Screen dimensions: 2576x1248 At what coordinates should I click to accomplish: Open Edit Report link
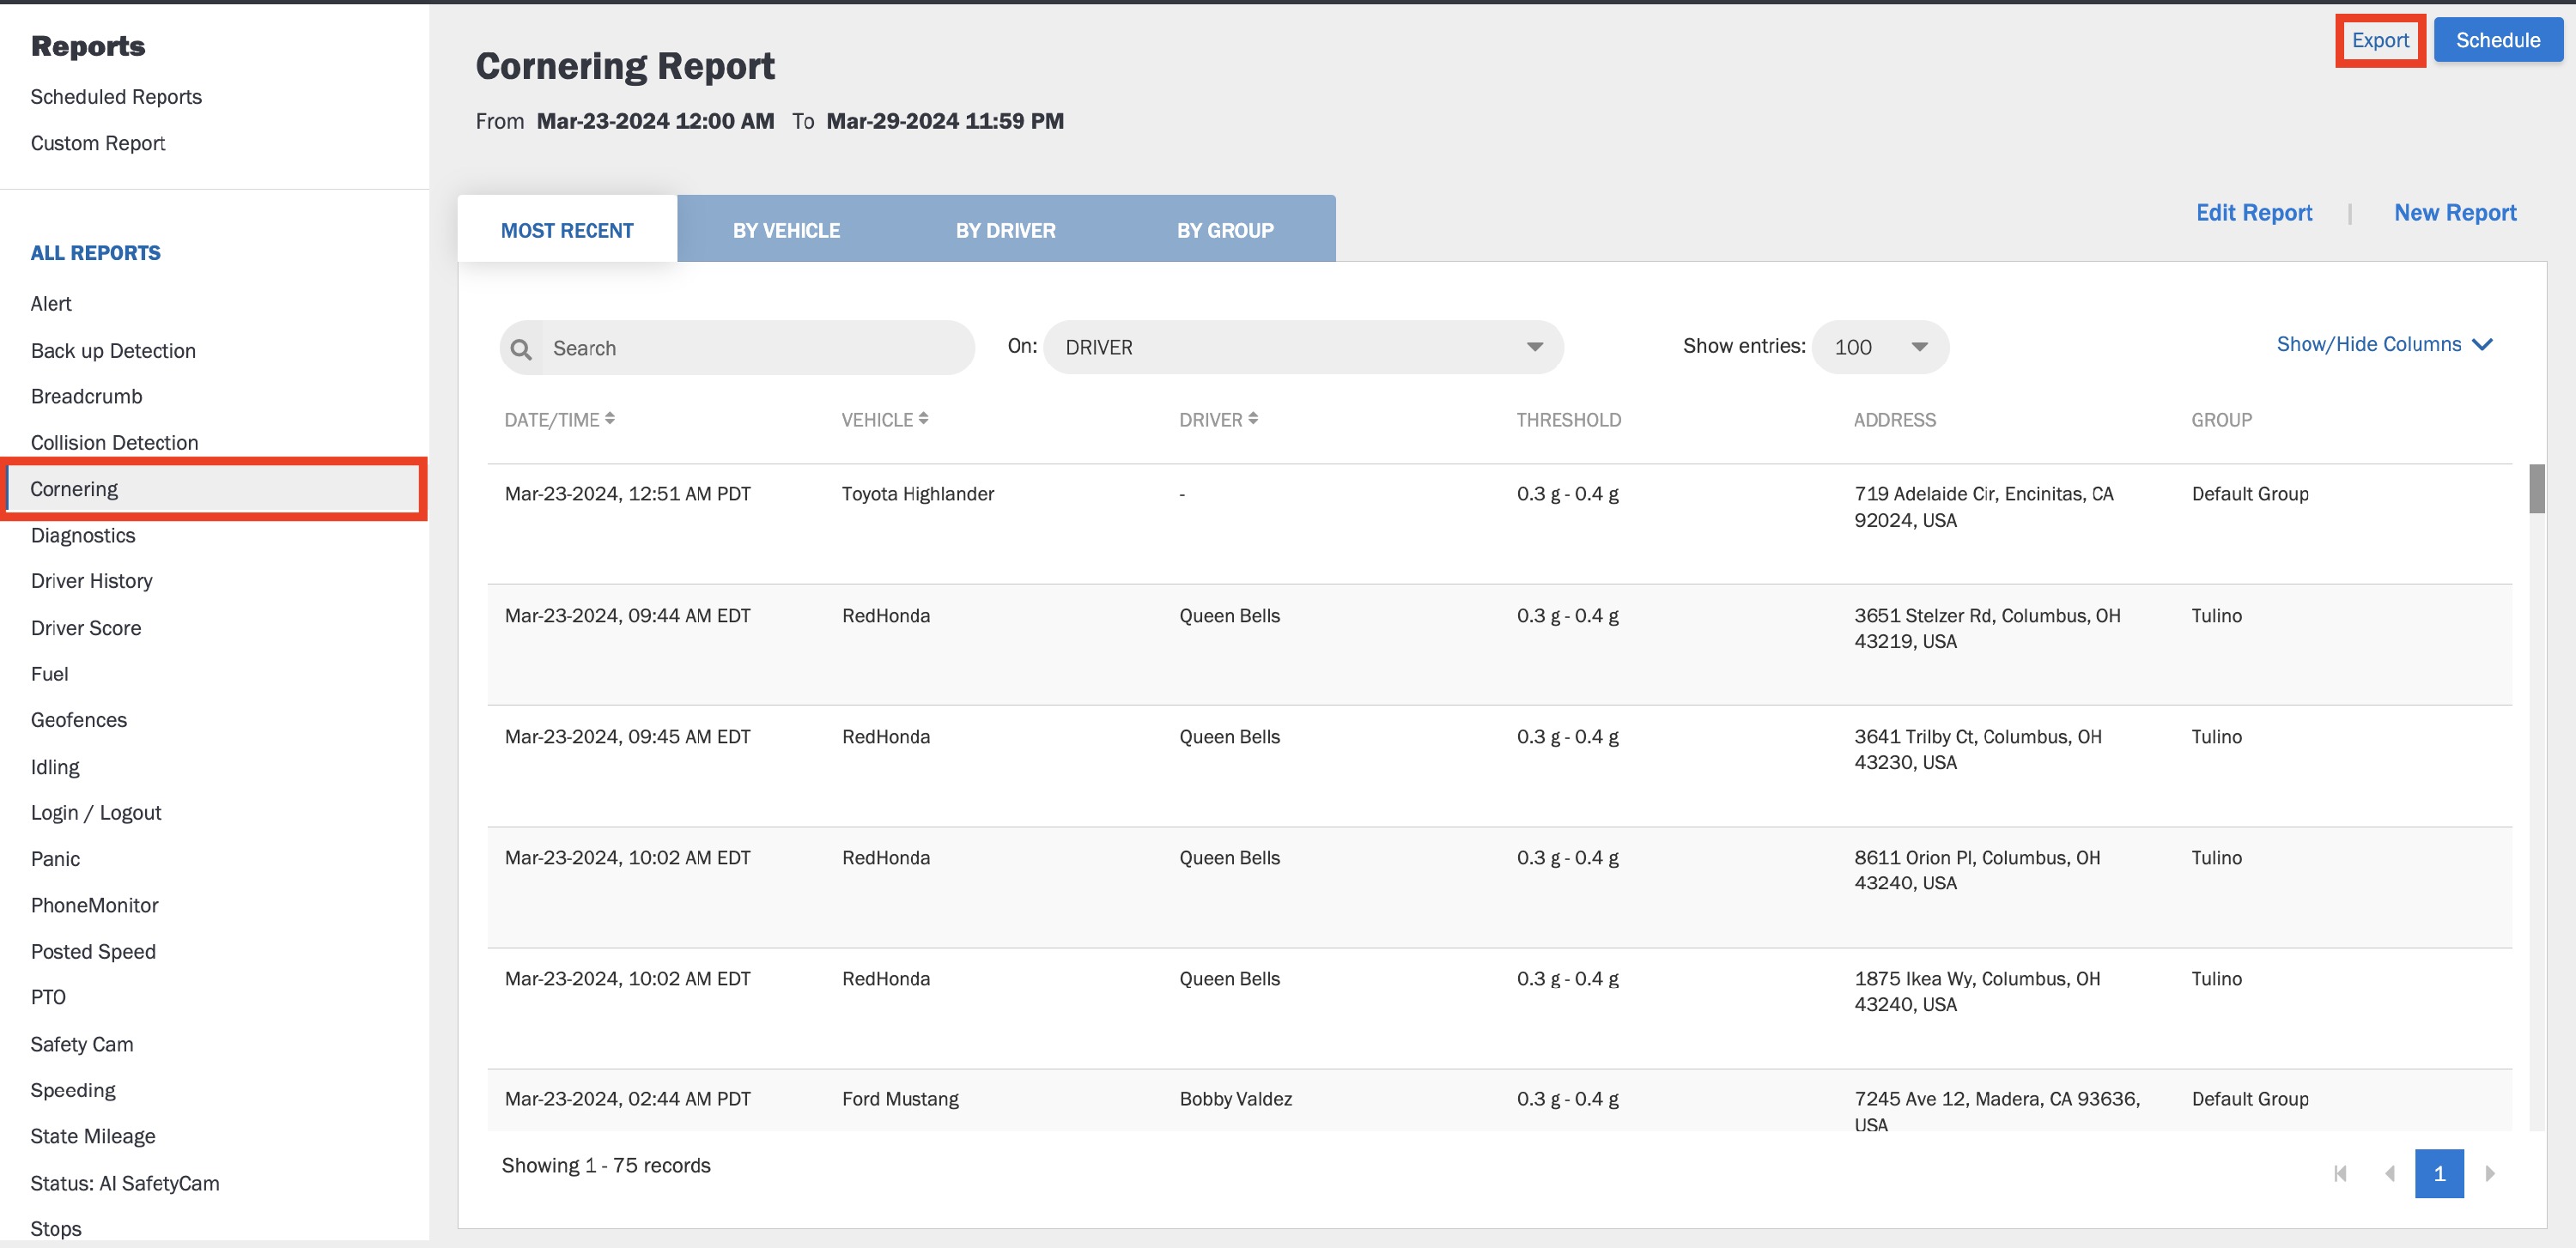pos(2254,213)
